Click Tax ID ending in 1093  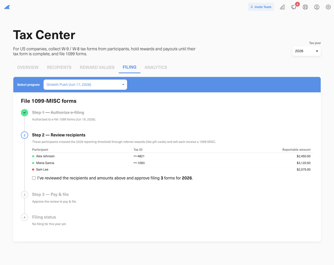139,163
